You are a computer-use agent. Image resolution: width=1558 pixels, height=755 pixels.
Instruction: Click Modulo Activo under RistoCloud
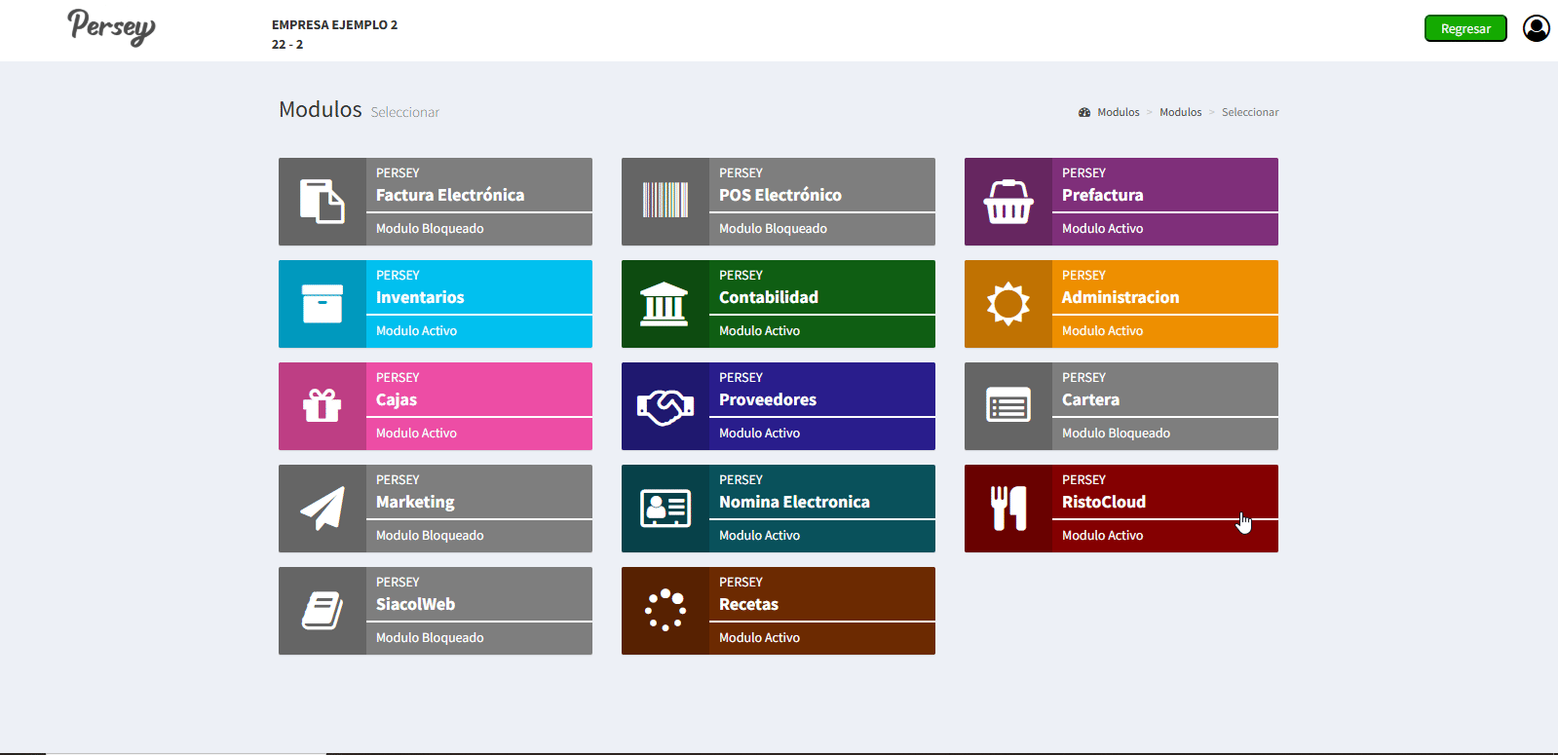pos(1102,536)
